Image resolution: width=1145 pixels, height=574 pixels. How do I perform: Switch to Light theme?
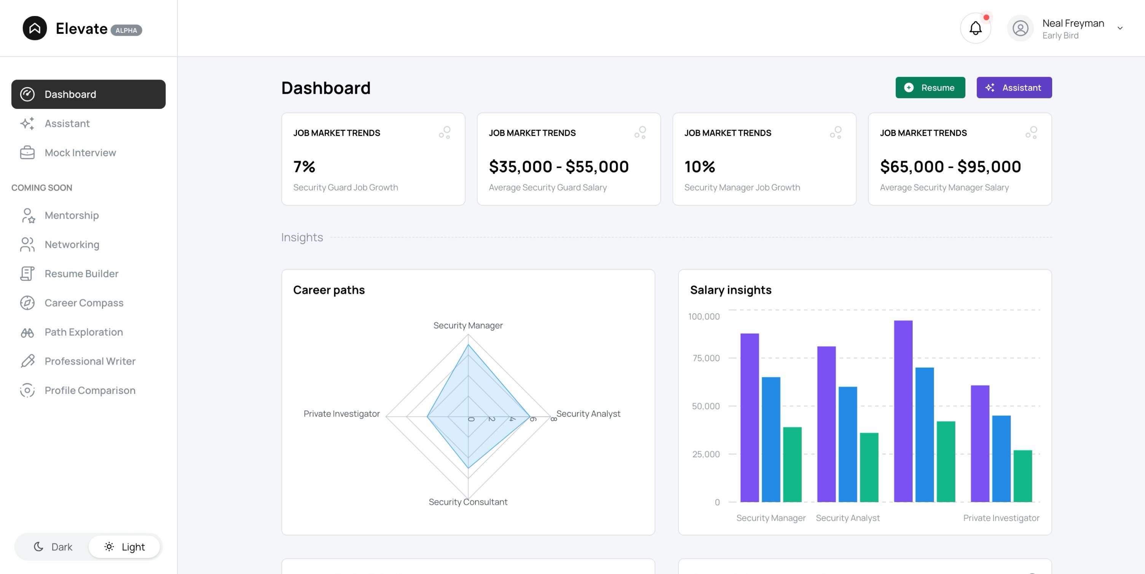124,547
